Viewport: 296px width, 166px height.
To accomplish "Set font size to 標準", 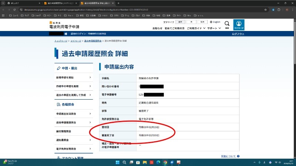I will click(x=178, y=22).
